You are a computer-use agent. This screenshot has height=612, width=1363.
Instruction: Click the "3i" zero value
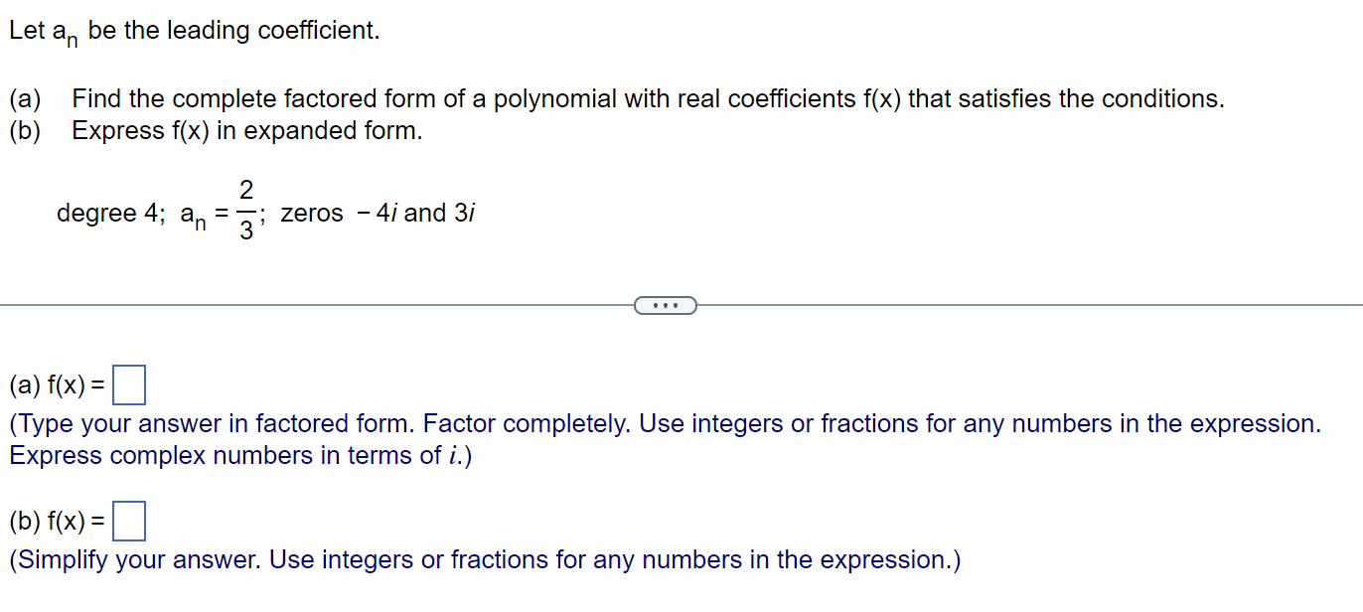pyautogui.click(x=464, y=214)
